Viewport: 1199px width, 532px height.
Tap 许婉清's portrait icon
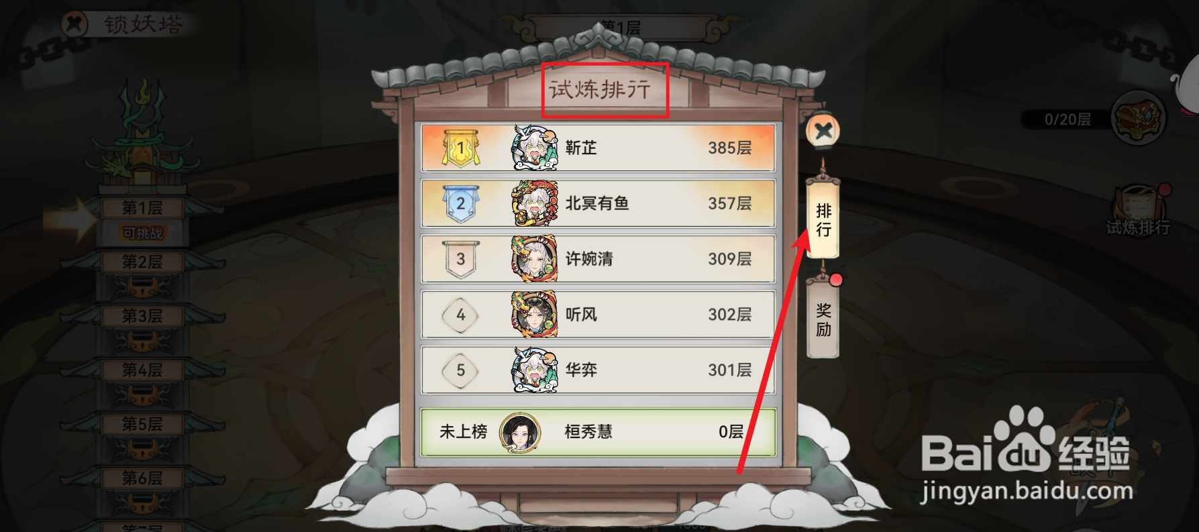click(534, 259)
